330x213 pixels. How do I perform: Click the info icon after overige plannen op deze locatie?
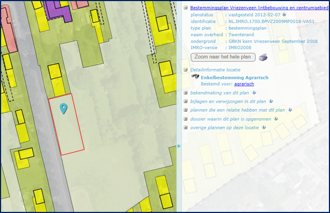264,127
